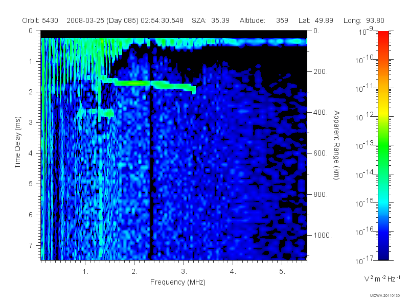Click the '800.' apparent range tick label
409x306 pixels.
click(x=321, y=194)
